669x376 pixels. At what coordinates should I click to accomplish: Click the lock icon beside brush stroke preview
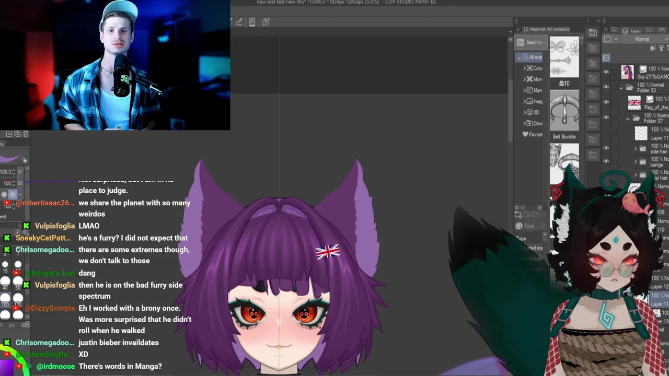(x=25, y=160)
